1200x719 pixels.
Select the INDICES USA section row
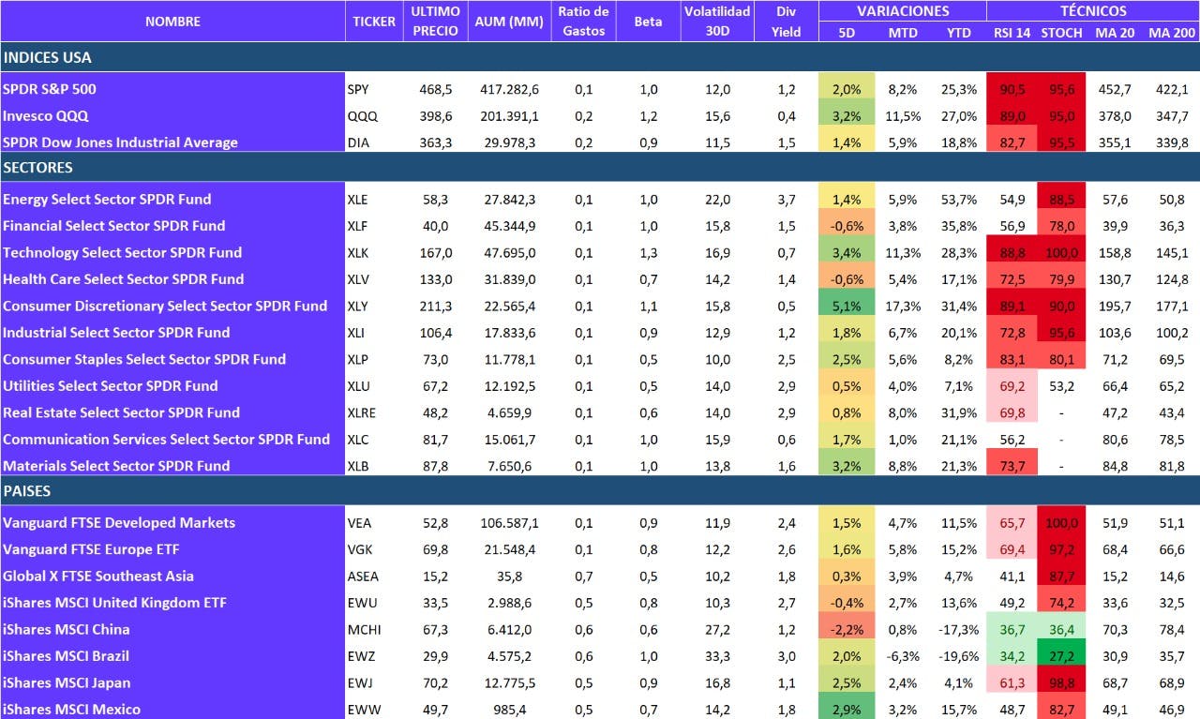(x=600, y=57)
